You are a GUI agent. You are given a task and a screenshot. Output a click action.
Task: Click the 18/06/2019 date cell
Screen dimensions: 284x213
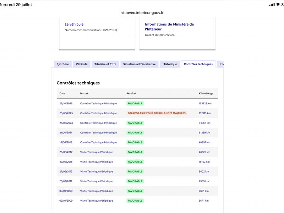click(66, 142)
